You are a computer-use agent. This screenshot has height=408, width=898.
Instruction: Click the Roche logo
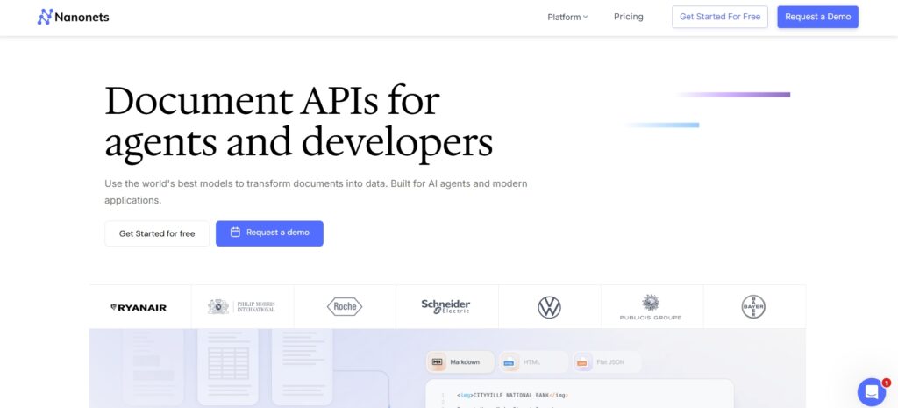pyautogui.click(x=344, y=306)
